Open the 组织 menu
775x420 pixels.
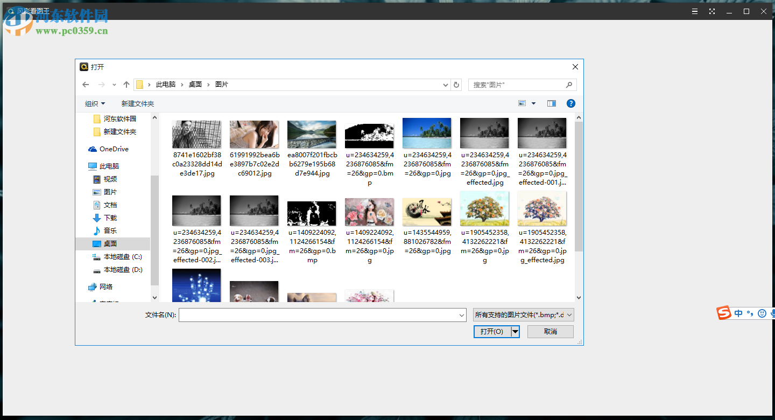[x=95, y=103]
